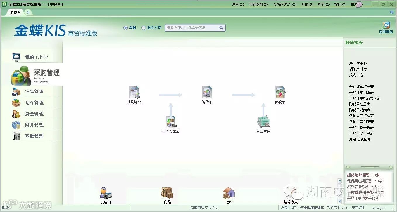The width and height of the screenshot is (397, 212).
Task: Open the 采购订单汇总表 report
Action: tap(361, 87)
